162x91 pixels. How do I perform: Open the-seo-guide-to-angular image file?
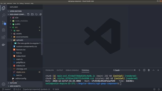(30, 43)
